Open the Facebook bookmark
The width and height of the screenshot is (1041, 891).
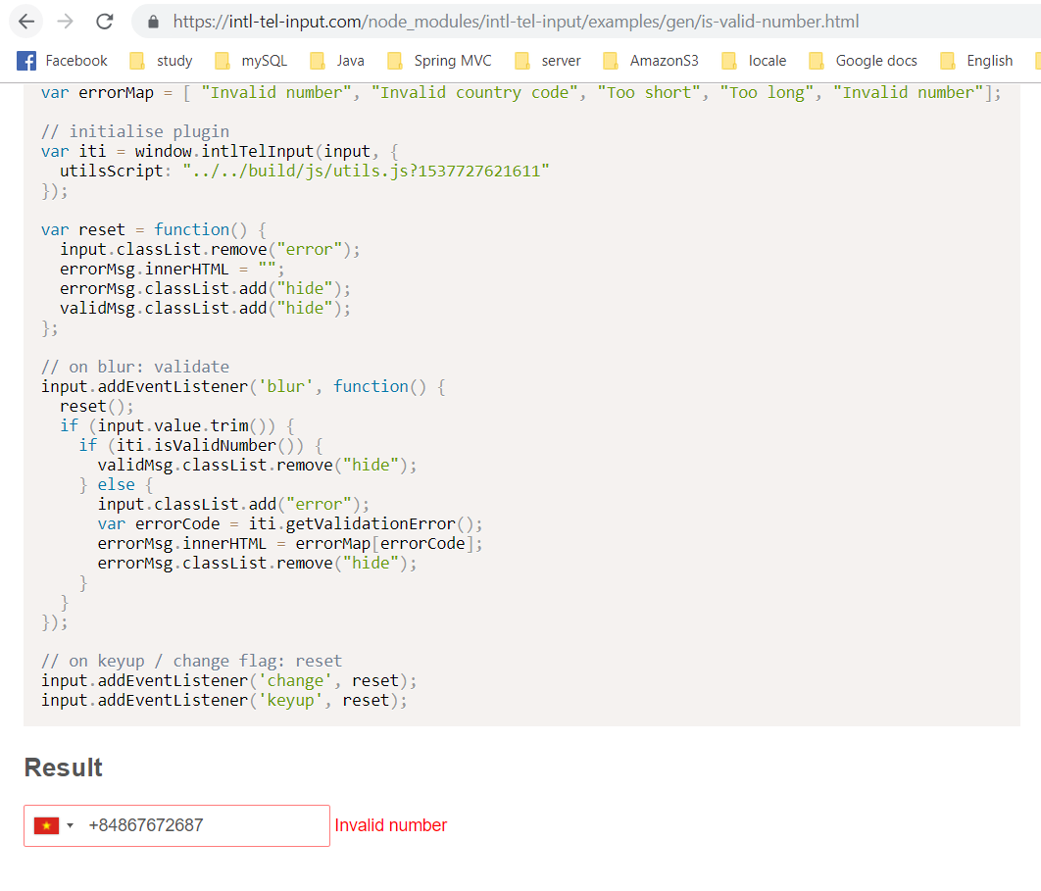(62, 60)
